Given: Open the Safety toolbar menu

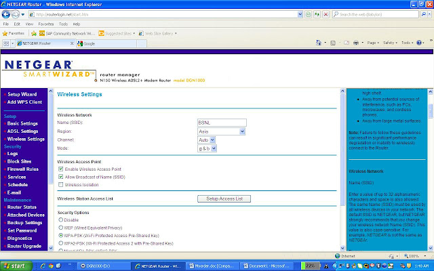Looking at the screenshot, I should tap(390, 43).
